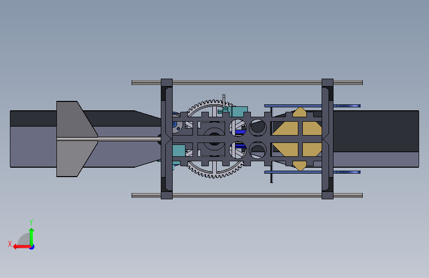Select the bottom horizontal guide rod
Screen dimensions: 429x278
[x=247, y=195]
